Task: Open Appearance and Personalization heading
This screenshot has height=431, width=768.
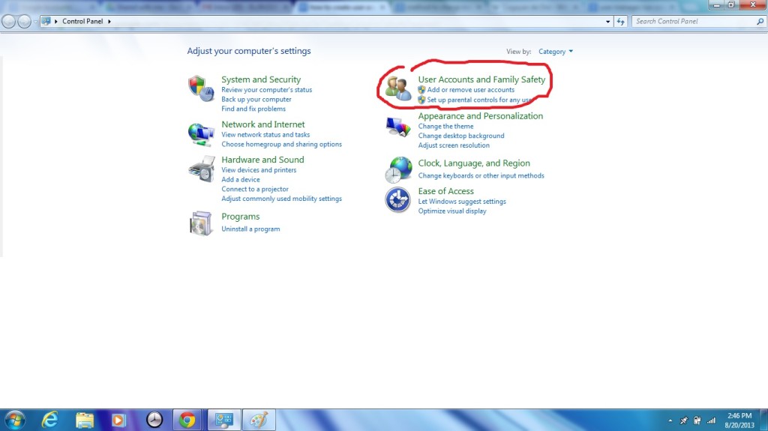Action: coord(481,116)
